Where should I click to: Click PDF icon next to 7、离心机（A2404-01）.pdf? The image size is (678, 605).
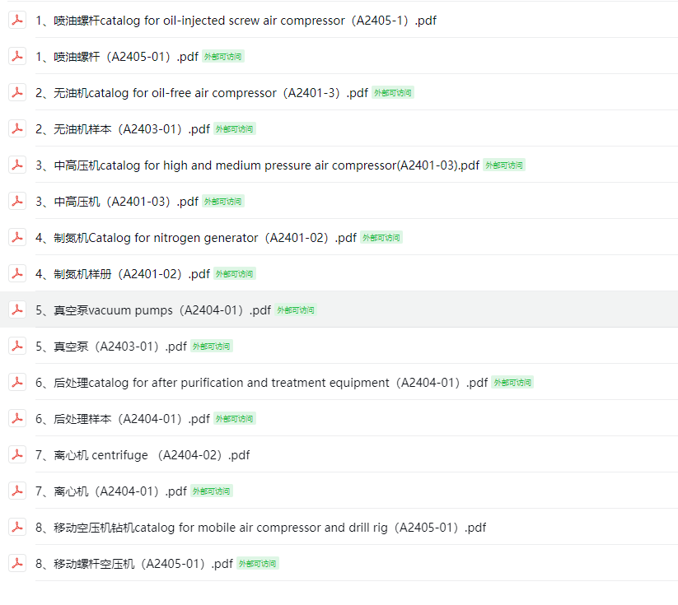(x=17, y=491)
